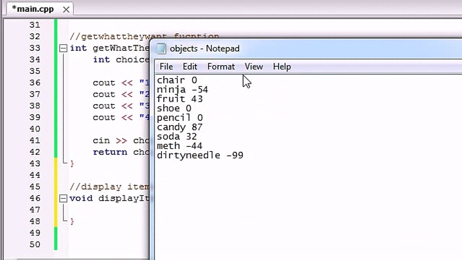Screen dimensions: 462x260
Task: Click 'candy 87' line in Notepad
Action: (x=180, y=127)
